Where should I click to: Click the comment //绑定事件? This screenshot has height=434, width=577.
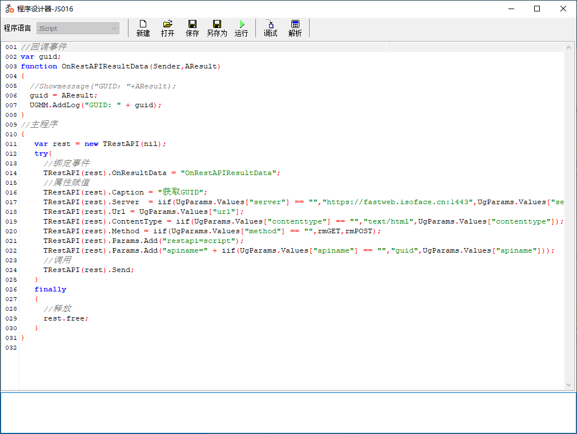pos(67,163)
